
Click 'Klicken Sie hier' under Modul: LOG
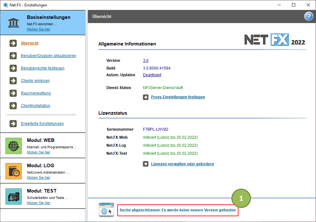click(39, 177)
